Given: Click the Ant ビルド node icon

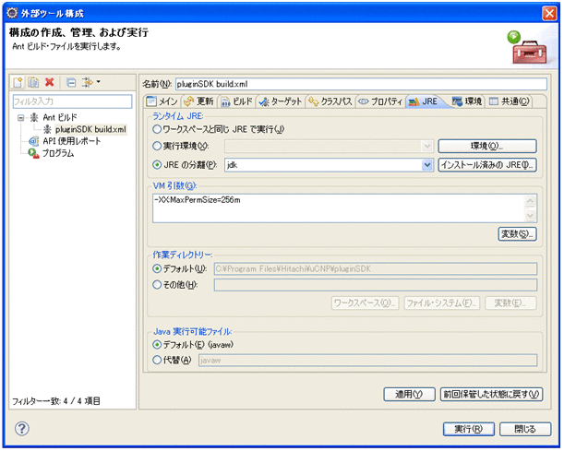Looking at the screenshot, I should pos(34,117).
